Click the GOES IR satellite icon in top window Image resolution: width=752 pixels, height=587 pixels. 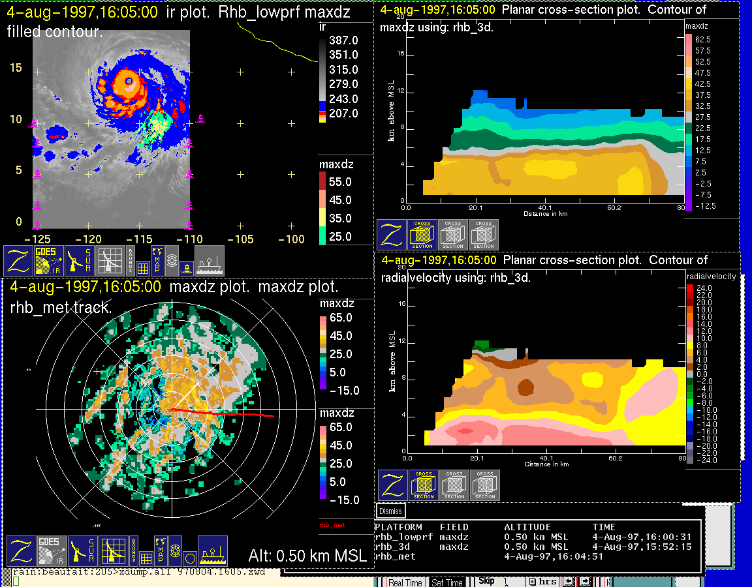pos(48,261)
